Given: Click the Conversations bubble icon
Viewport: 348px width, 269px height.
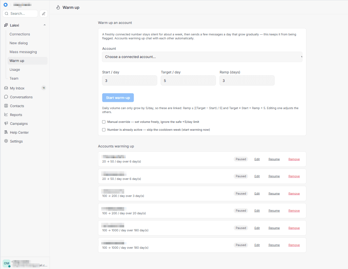Looking at the screenshot, I should point(6,97).
